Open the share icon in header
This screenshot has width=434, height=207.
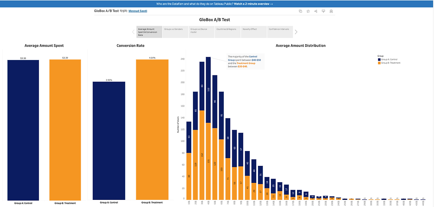[316, 11]
